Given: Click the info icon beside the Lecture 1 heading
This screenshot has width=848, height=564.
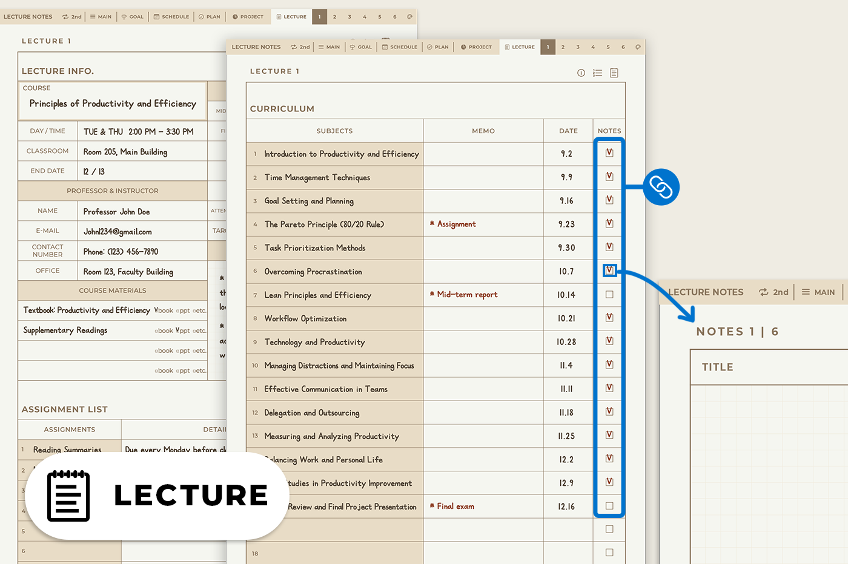Looking at the screenshot, I should click(x=581, y=73).
